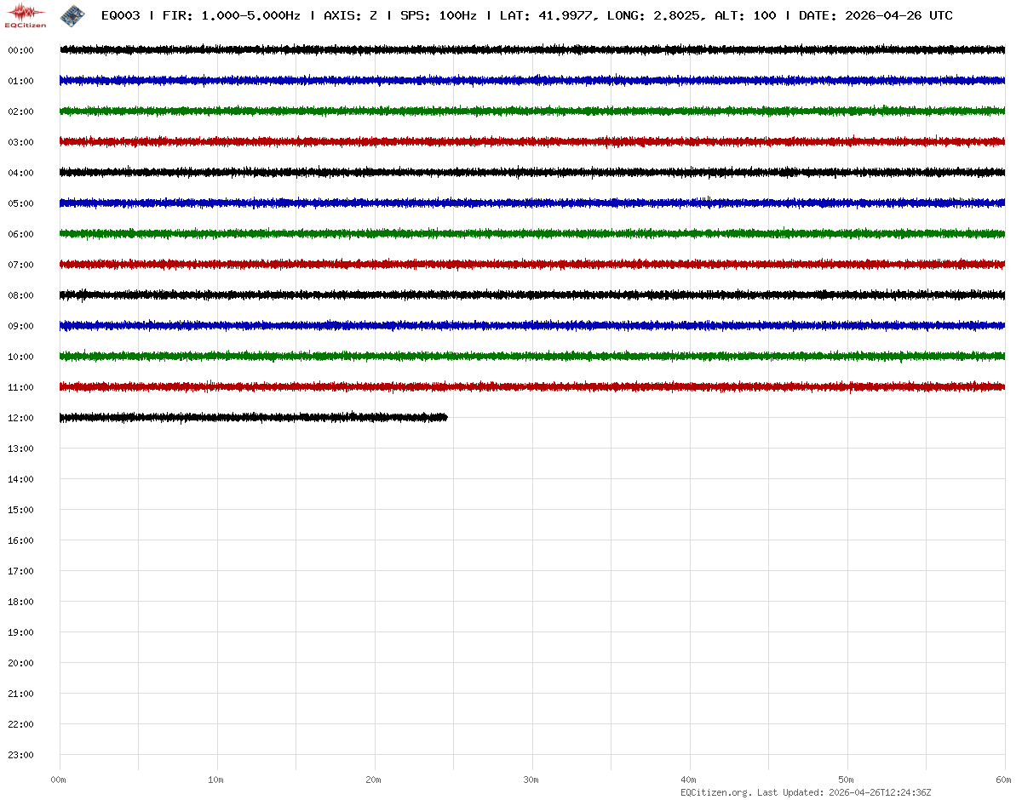Select the 18:00 hour row label

20,602
